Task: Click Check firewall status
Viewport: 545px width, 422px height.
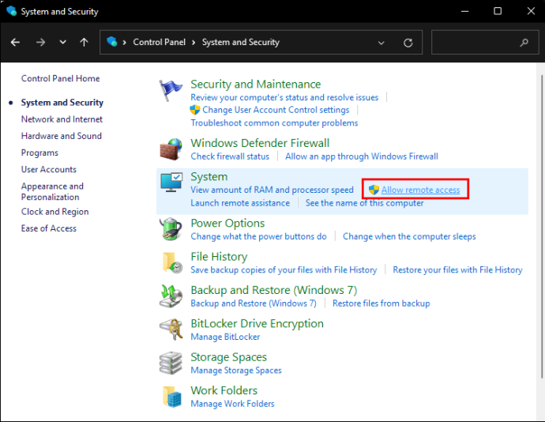Action: (x=230, y=156)
